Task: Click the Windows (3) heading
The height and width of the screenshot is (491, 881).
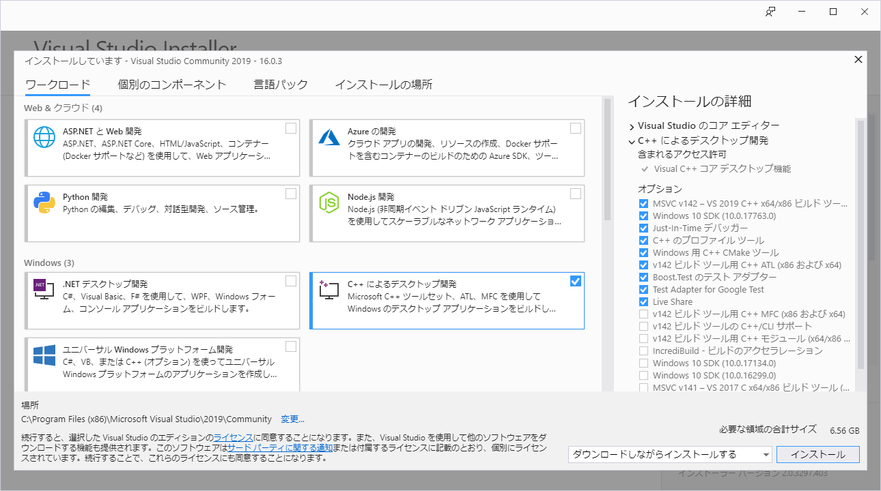Action: tap(49, 263)
